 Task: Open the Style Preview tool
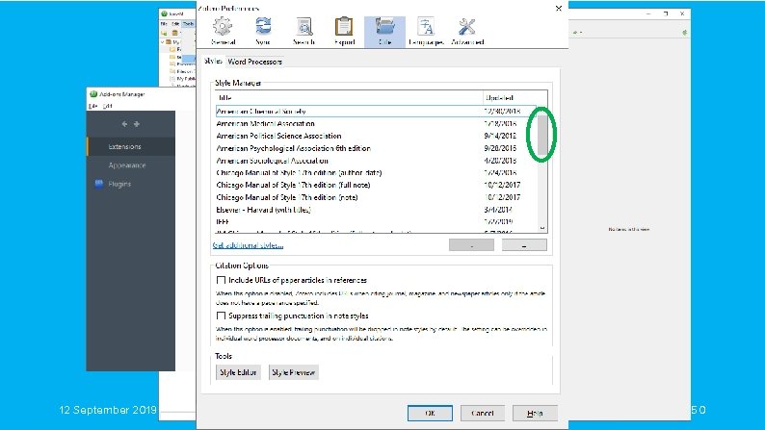293,372
